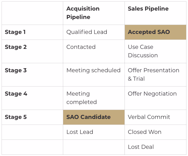Select the Lost Deal cell

[x=155, y=147]
